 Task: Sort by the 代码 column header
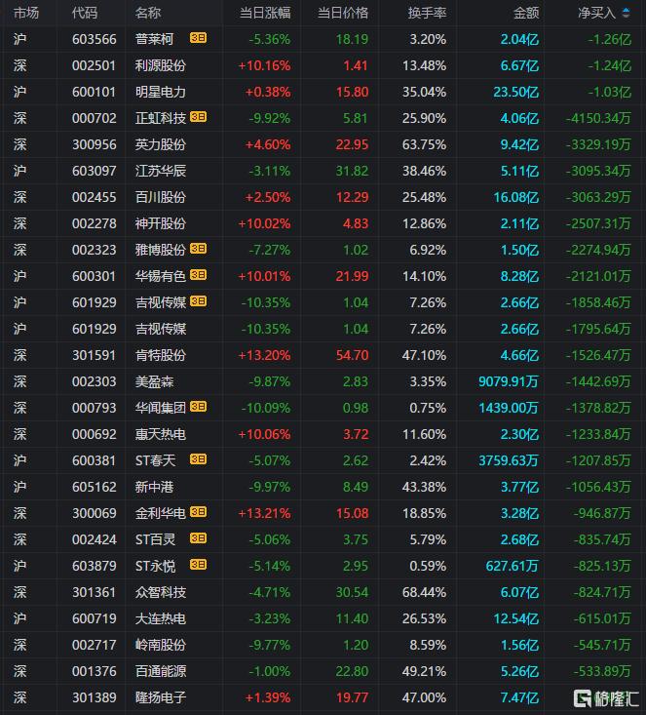tap(85, 13)
